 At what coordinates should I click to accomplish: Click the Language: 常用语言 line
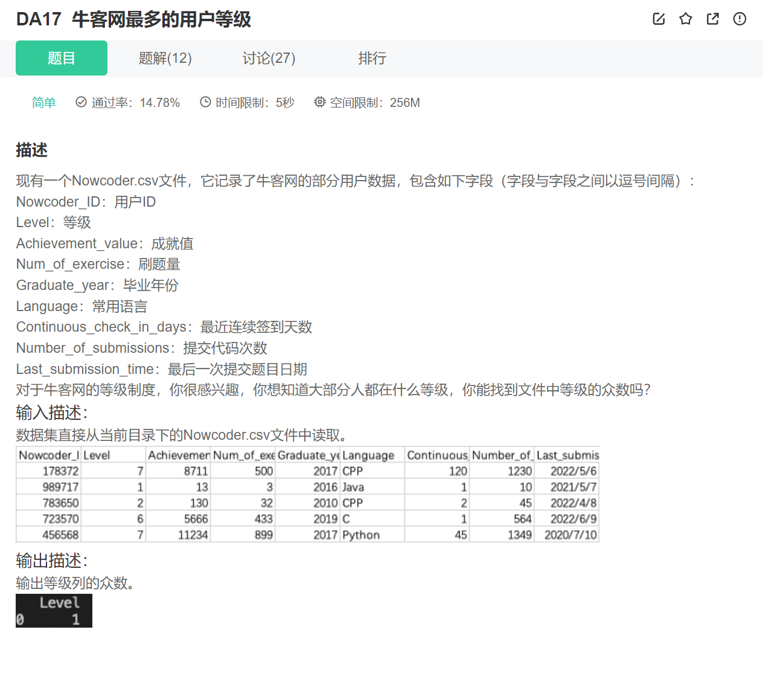[x=81, y=306]
